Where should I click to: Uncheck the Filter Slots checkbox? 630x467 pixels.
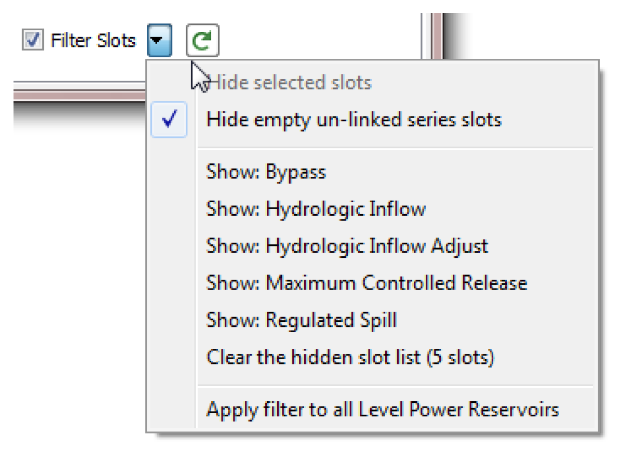(x=33, y=40)
